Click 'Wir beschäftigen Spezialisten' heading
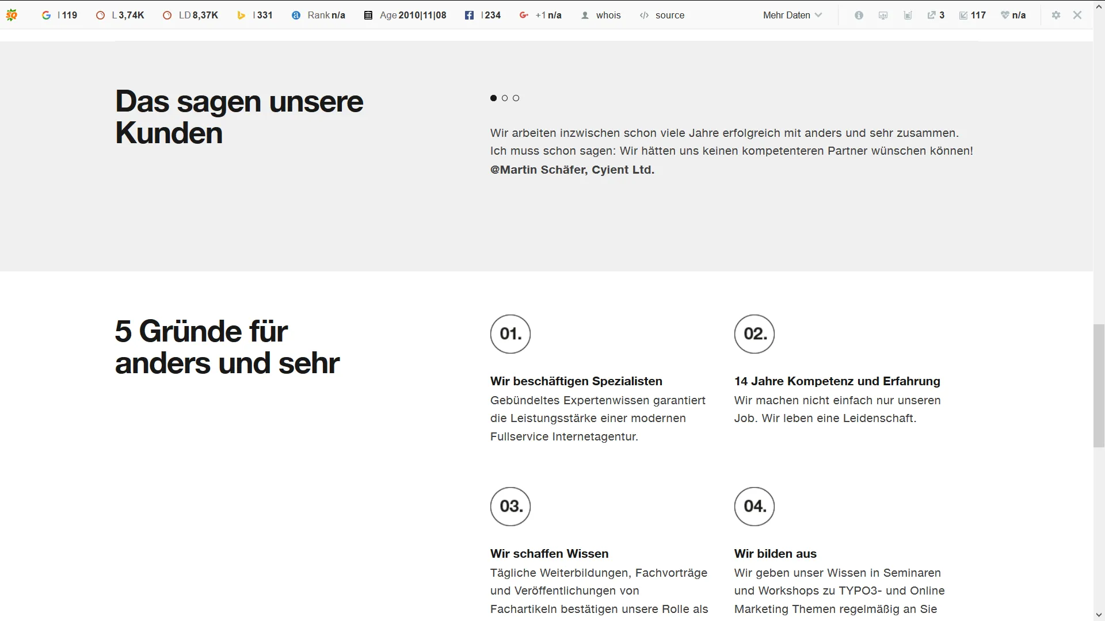The image size is (1105, 621). pos(576,381)
